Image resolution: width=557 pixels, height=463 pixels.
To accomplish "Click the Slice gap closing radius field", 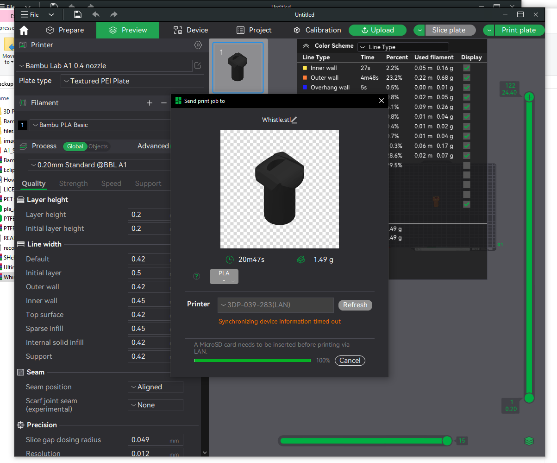I will [156, 440].
